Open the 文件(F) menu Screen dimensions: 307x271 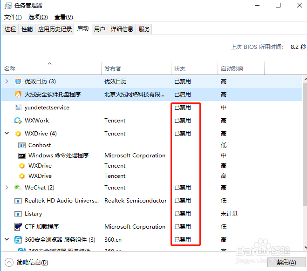pyautogui.click(x=13, y=17)
